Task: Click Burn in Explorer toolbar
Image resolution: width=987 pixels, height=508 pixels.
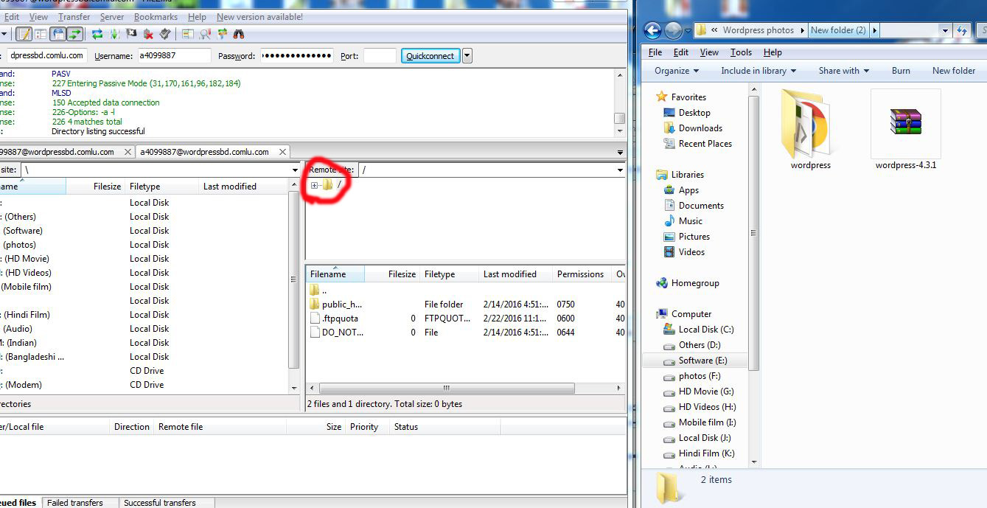Action: pos(901,71)
